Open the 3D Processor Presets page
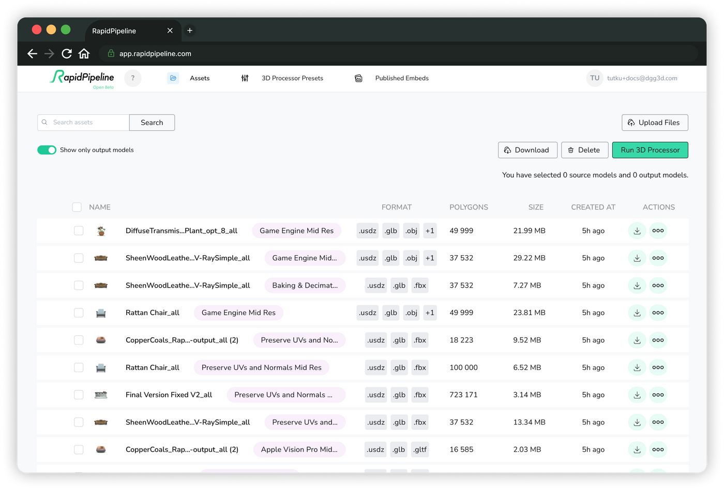 pos(293,78)
